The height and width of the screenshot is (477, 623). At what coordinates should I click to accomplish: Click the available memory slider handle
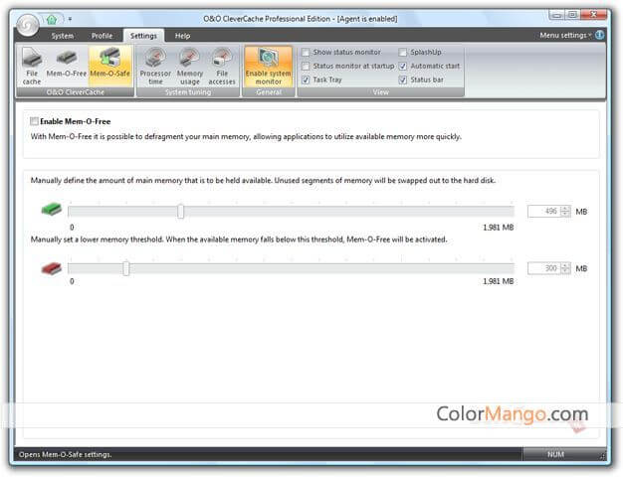point(180,211)
